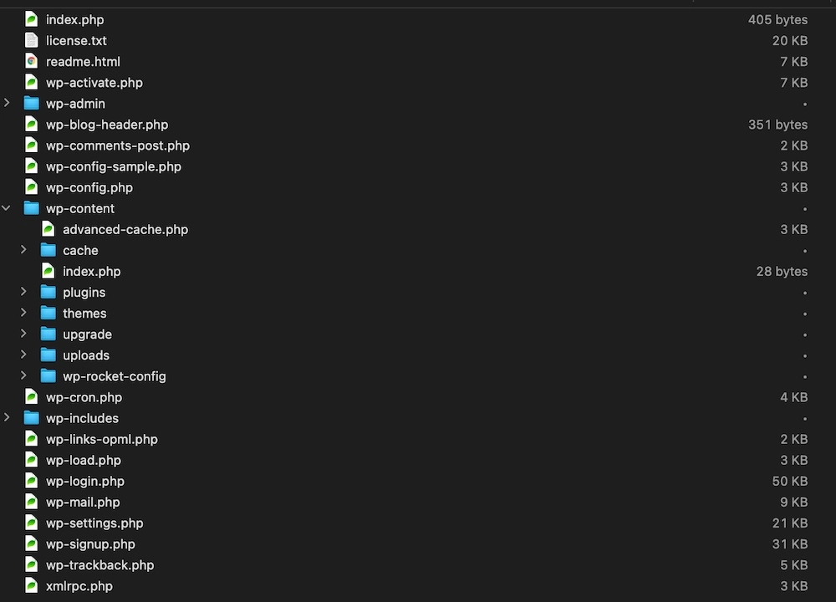Viewport: 836px width, 602px height.
Task: Collapse the wp-content folder
Action: 7,208
